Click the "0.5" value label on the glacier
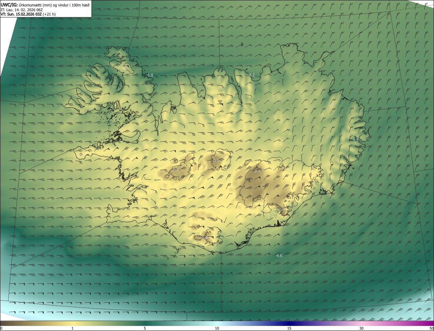This screenshot has width=434, height=331. tap(216, 160)
